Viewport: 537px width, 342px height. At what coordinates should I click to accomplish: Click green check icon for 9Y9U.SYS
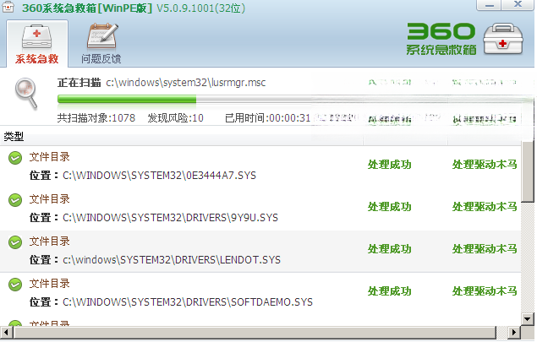[15, 200]
